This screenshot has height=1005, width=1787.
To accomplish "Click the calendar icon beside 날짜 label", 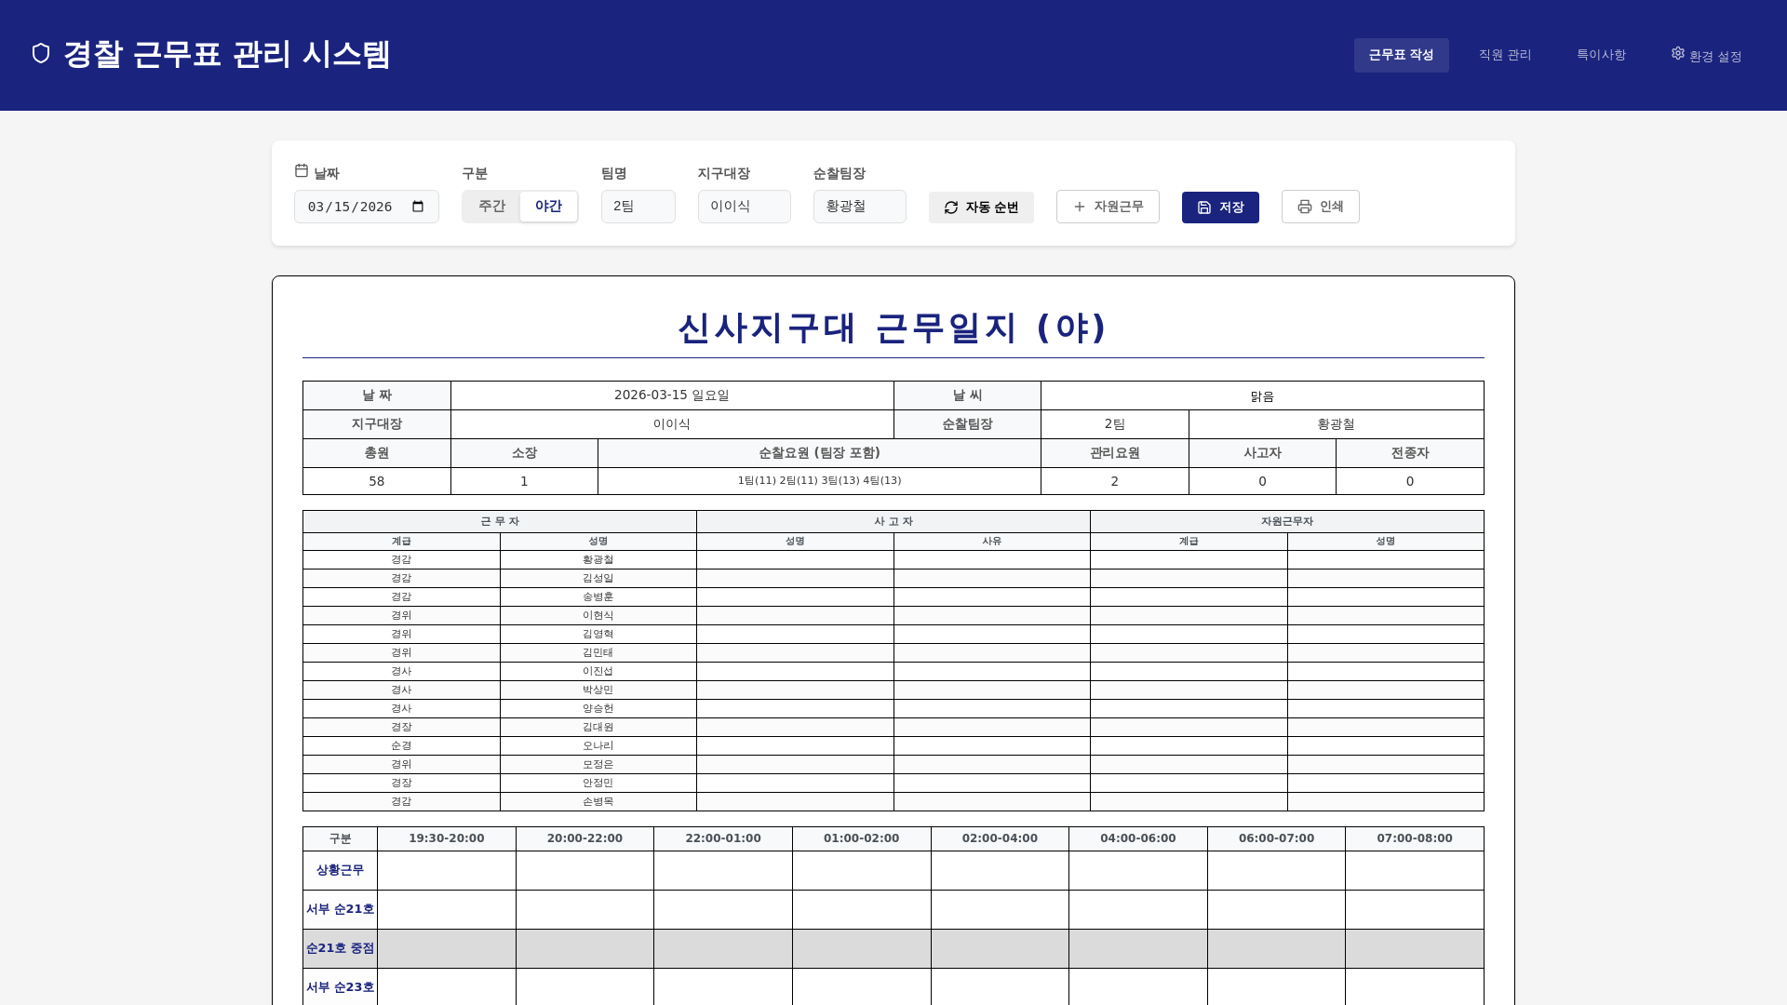I will click(302, 171).
